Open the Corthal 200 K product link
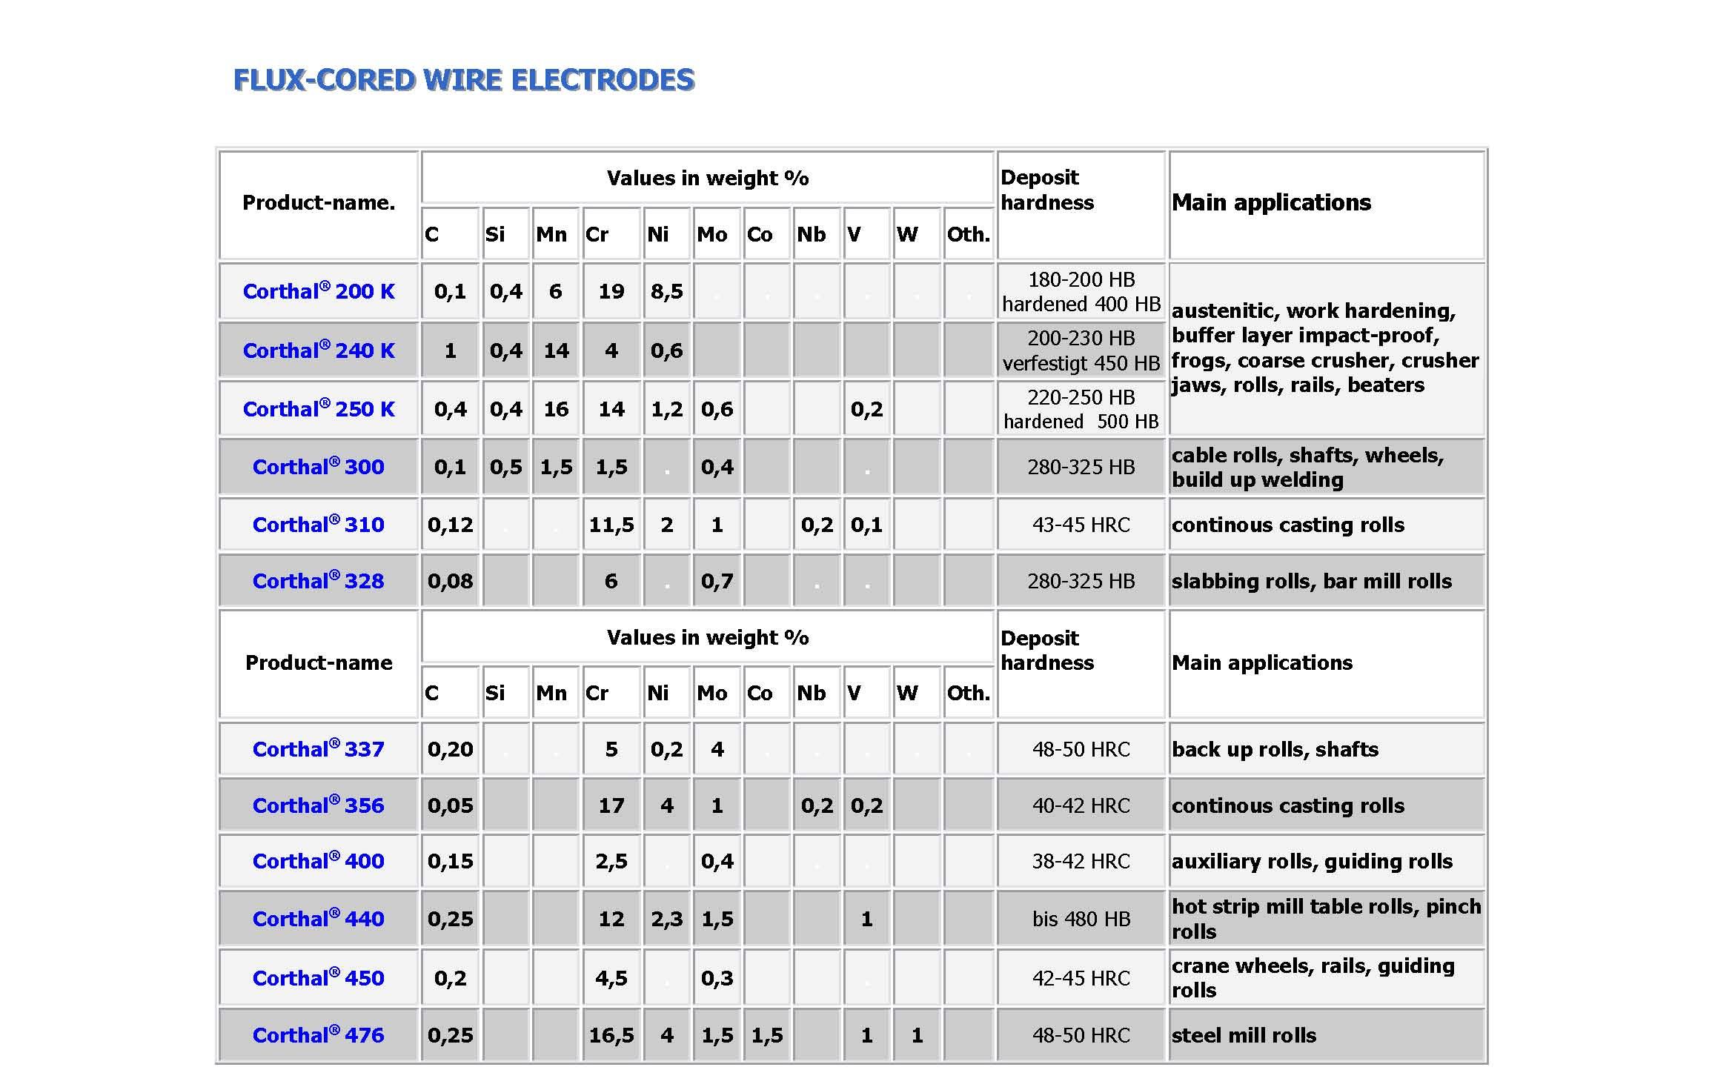The image size is (1732, 1090). tap(319, 291)
